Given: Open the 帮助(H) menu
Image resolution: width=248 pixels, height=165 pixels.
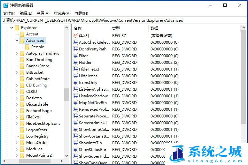Looking at the screenshot, I should click(x=81, y=13).
